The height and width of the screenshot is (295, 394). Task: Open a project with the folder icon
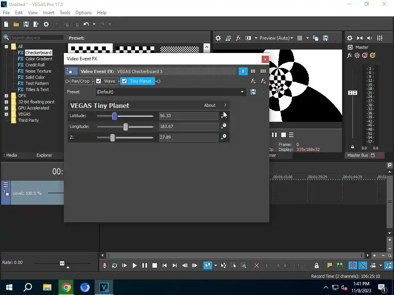coord(16,24)
